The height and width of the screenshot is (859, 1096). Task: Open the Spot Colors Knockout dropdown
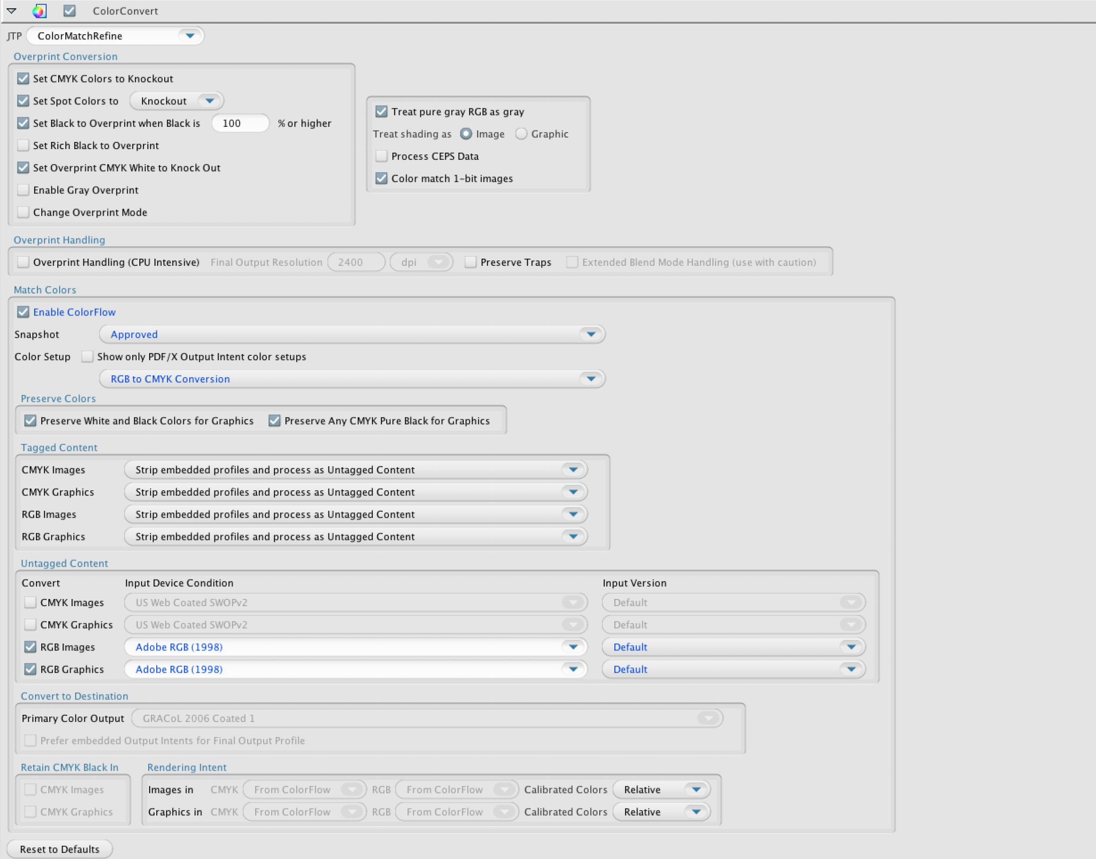click(x=177, y=101)
